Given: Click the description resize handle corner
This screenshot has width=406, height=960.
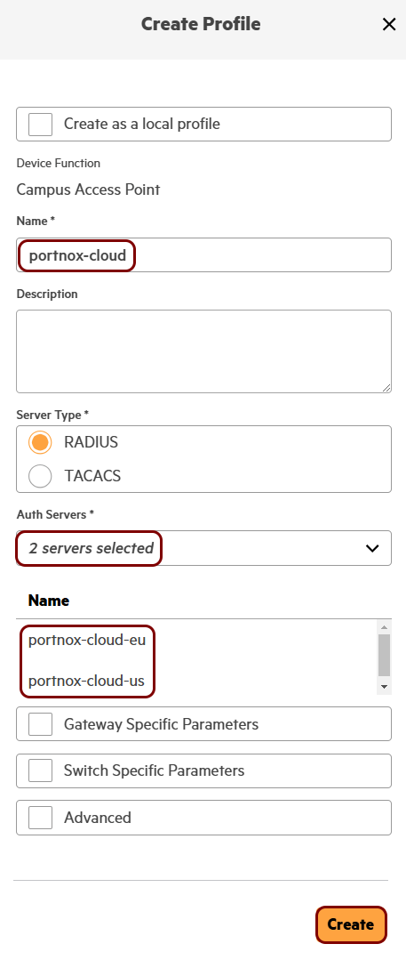Looking at the screenshot, I should [386, 388].
